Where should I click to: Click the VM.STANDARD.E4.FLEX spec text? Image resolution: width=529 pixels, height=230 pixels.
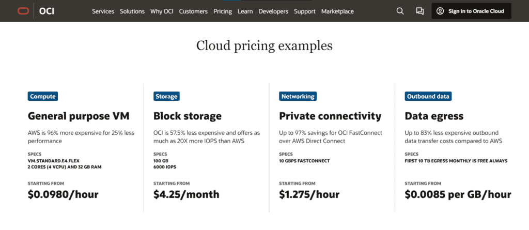tap(54, 161)
